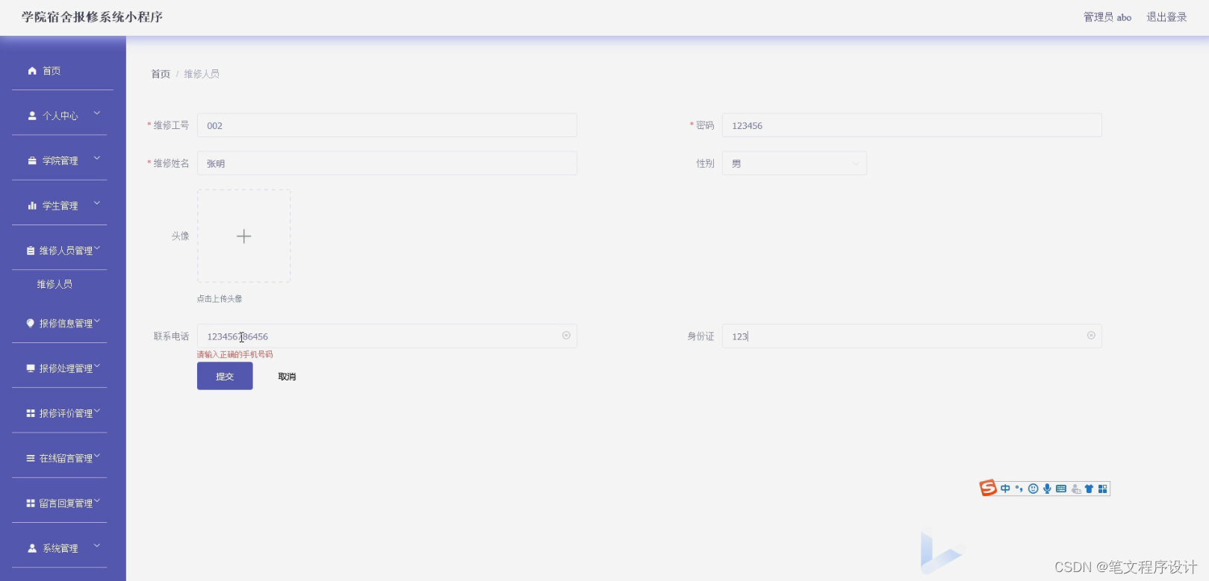Focus the 密码 input field
Image resolution: width=1209 pixels, height=581 pixels.
(x=912, y=125)
